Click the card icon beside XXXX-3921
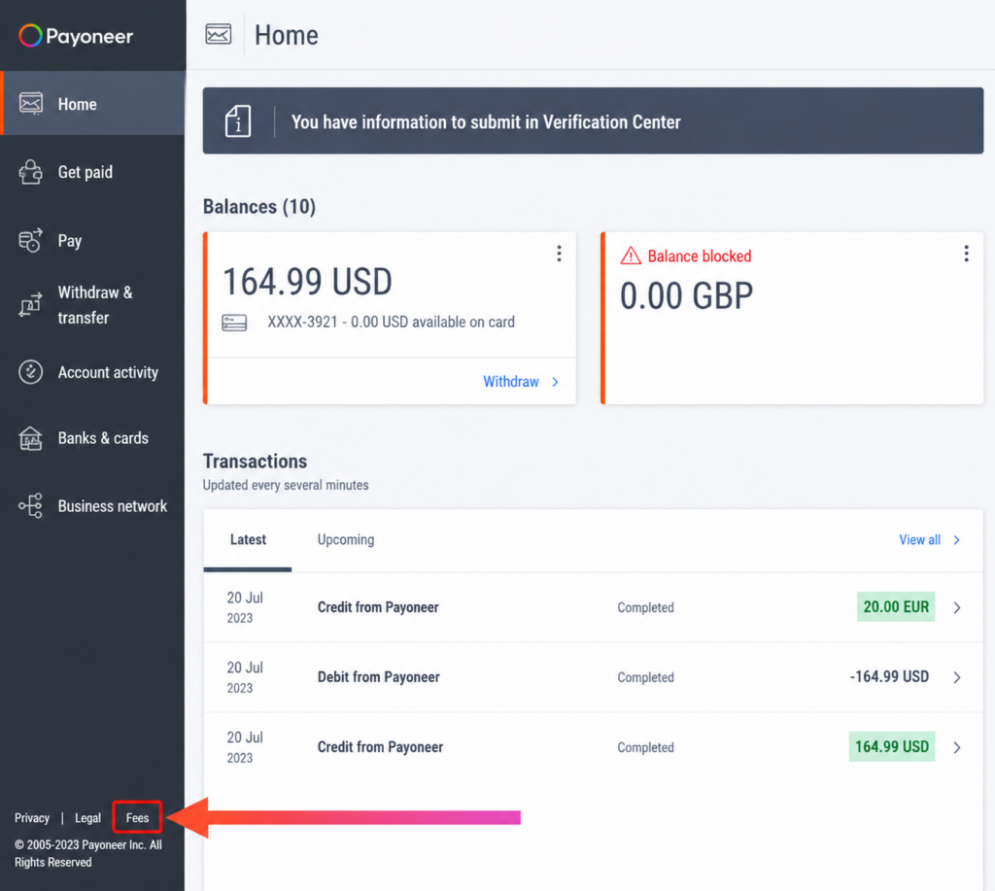The width and height of the screenshot is (995, 891). point(234,323)
